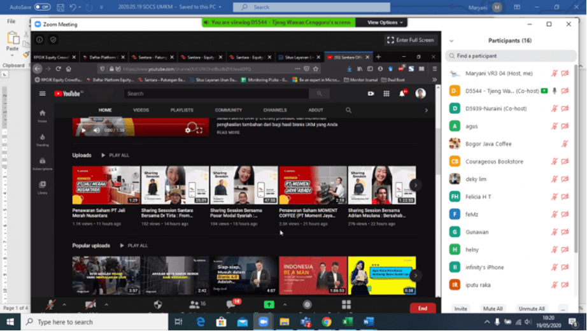
Task: Click the Mute All button
Action: coord(493,309)
